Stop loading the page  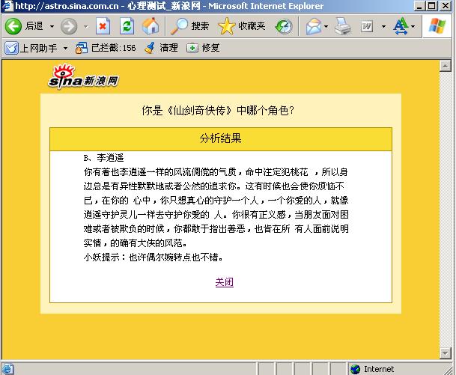[x=103, y=27]
